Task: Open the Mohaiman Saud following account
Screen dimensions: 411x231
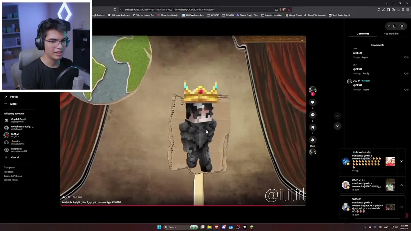Action: click(19, 128)
